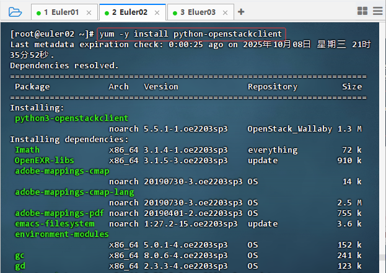The image size is (386, 273).
Task: Close the Eluer03 tab
Action: [225, 12]
